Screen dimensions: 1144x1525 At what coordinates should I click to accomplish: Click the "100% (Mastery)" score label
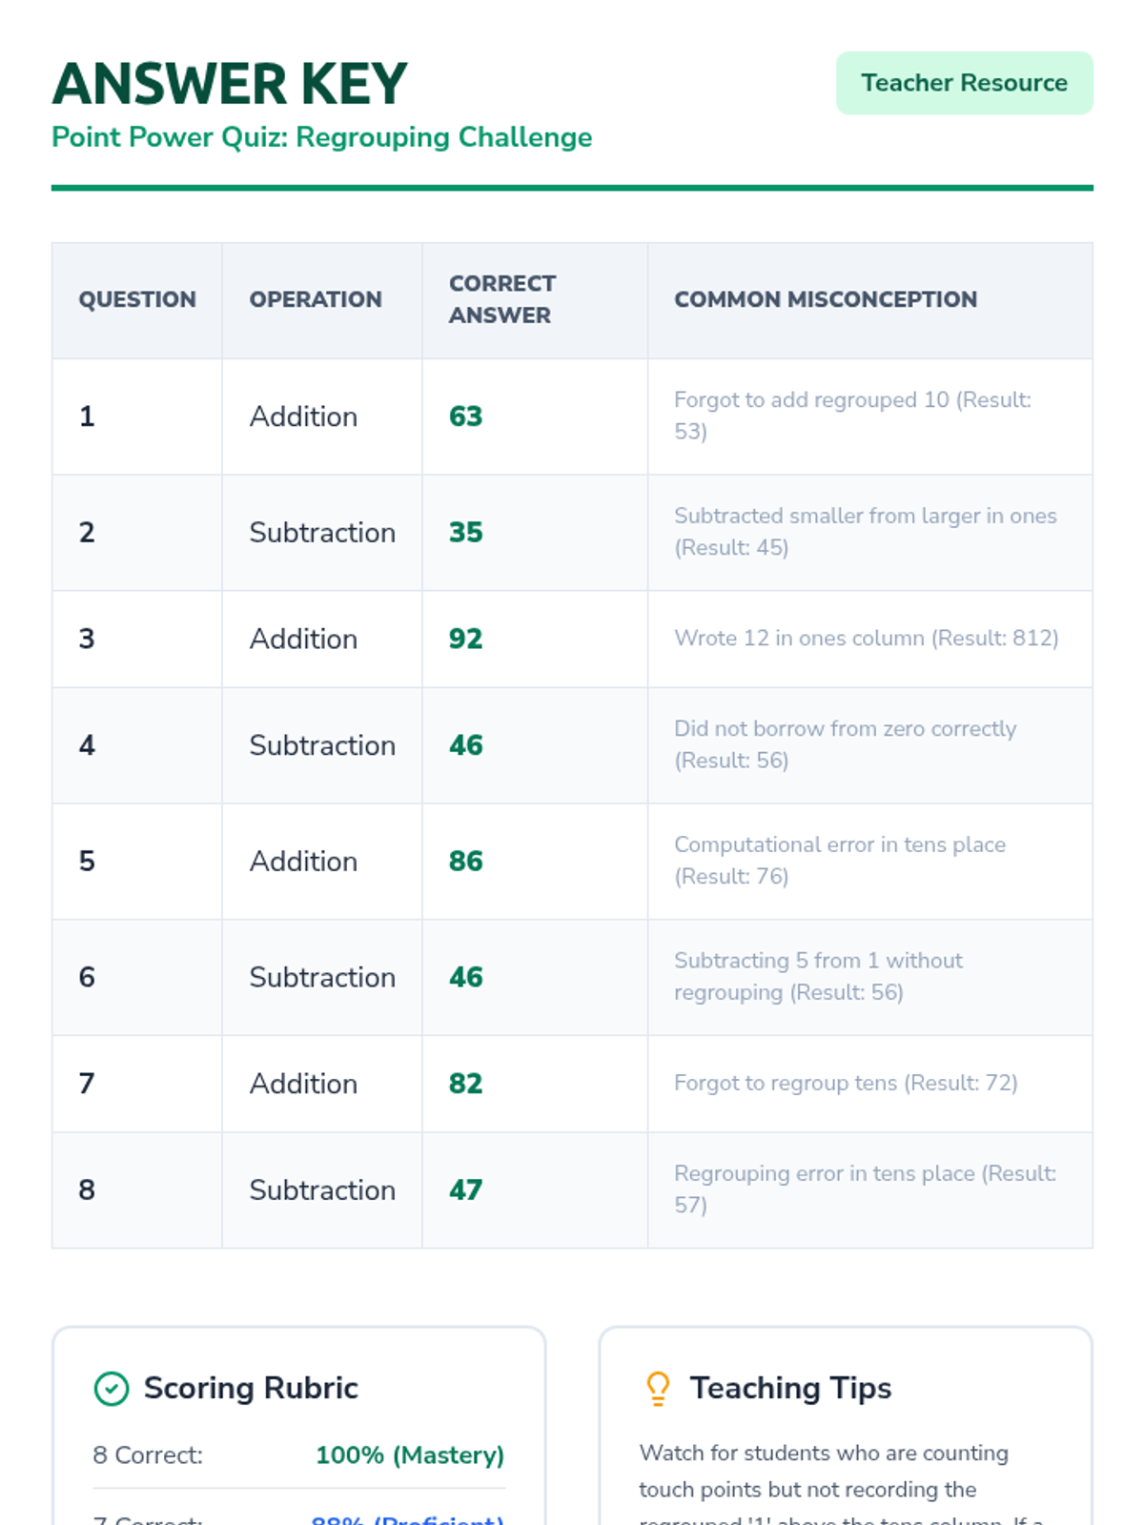(409, 1455)
